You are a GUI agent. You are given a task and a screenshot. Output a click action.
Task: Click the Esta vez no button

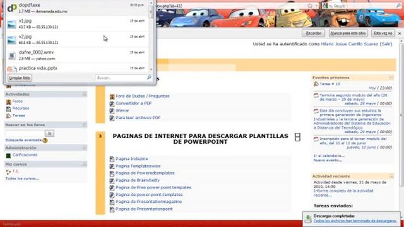coord(383,33)
